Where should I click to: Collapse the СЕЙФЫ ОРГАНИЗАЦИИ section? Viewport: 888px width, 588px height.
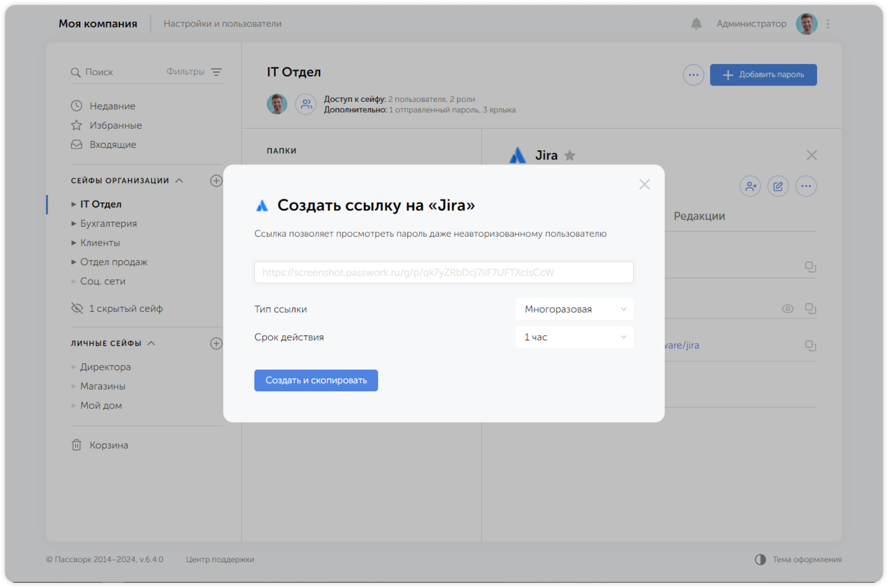pyautogui.click(x=180, y=180)
